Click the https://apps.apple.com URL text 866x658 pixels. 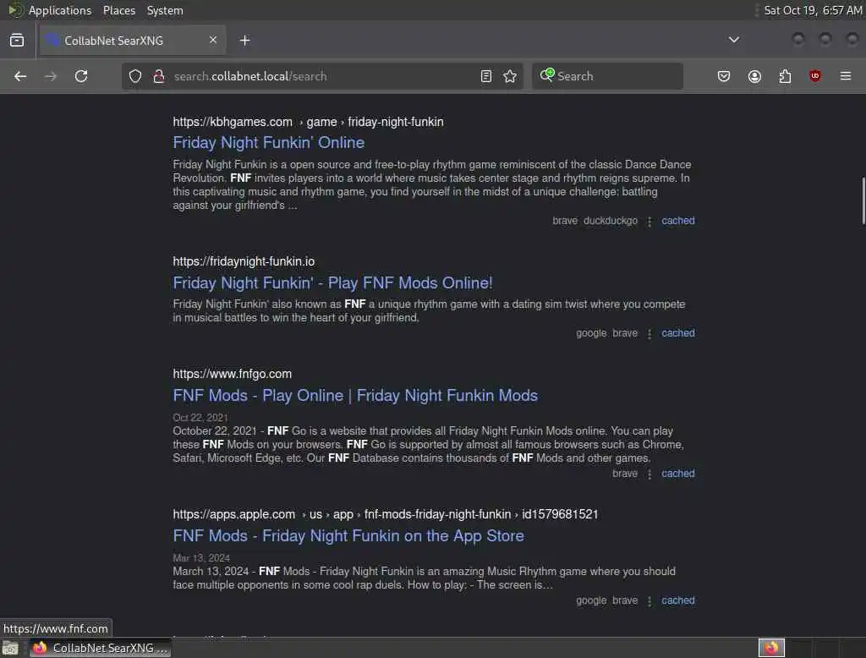pyautogui.click(x=234, y=514)
